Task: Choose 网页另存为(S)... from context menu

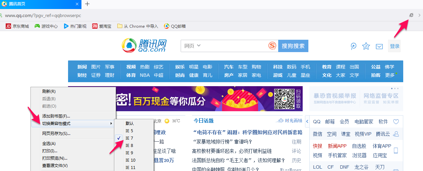Action: [73, 134]
